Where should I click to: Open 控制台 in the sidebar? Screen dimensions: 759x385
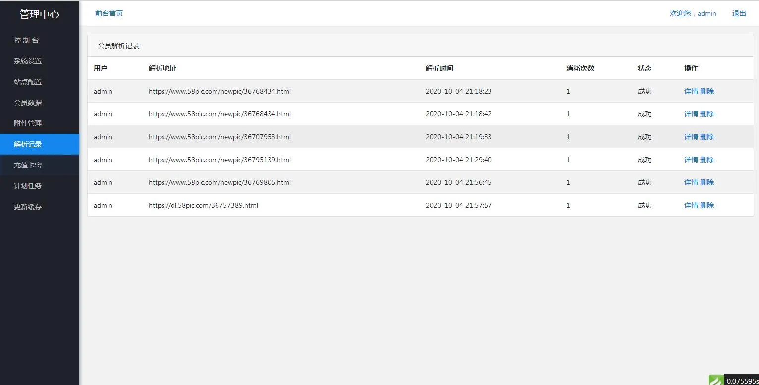pos(26,40)
